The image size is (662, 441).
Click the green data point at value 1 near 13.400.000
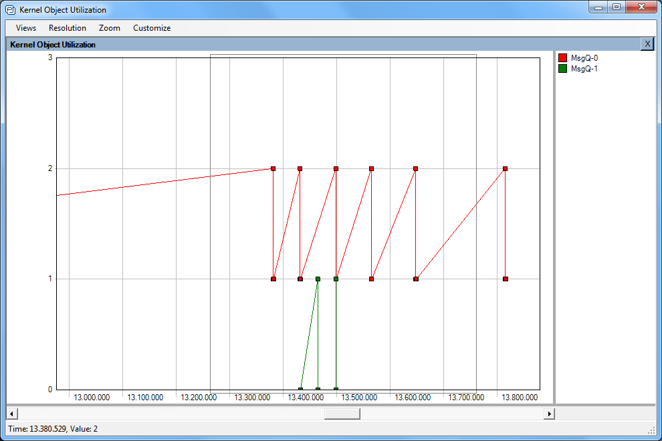(x=318, y=279)
